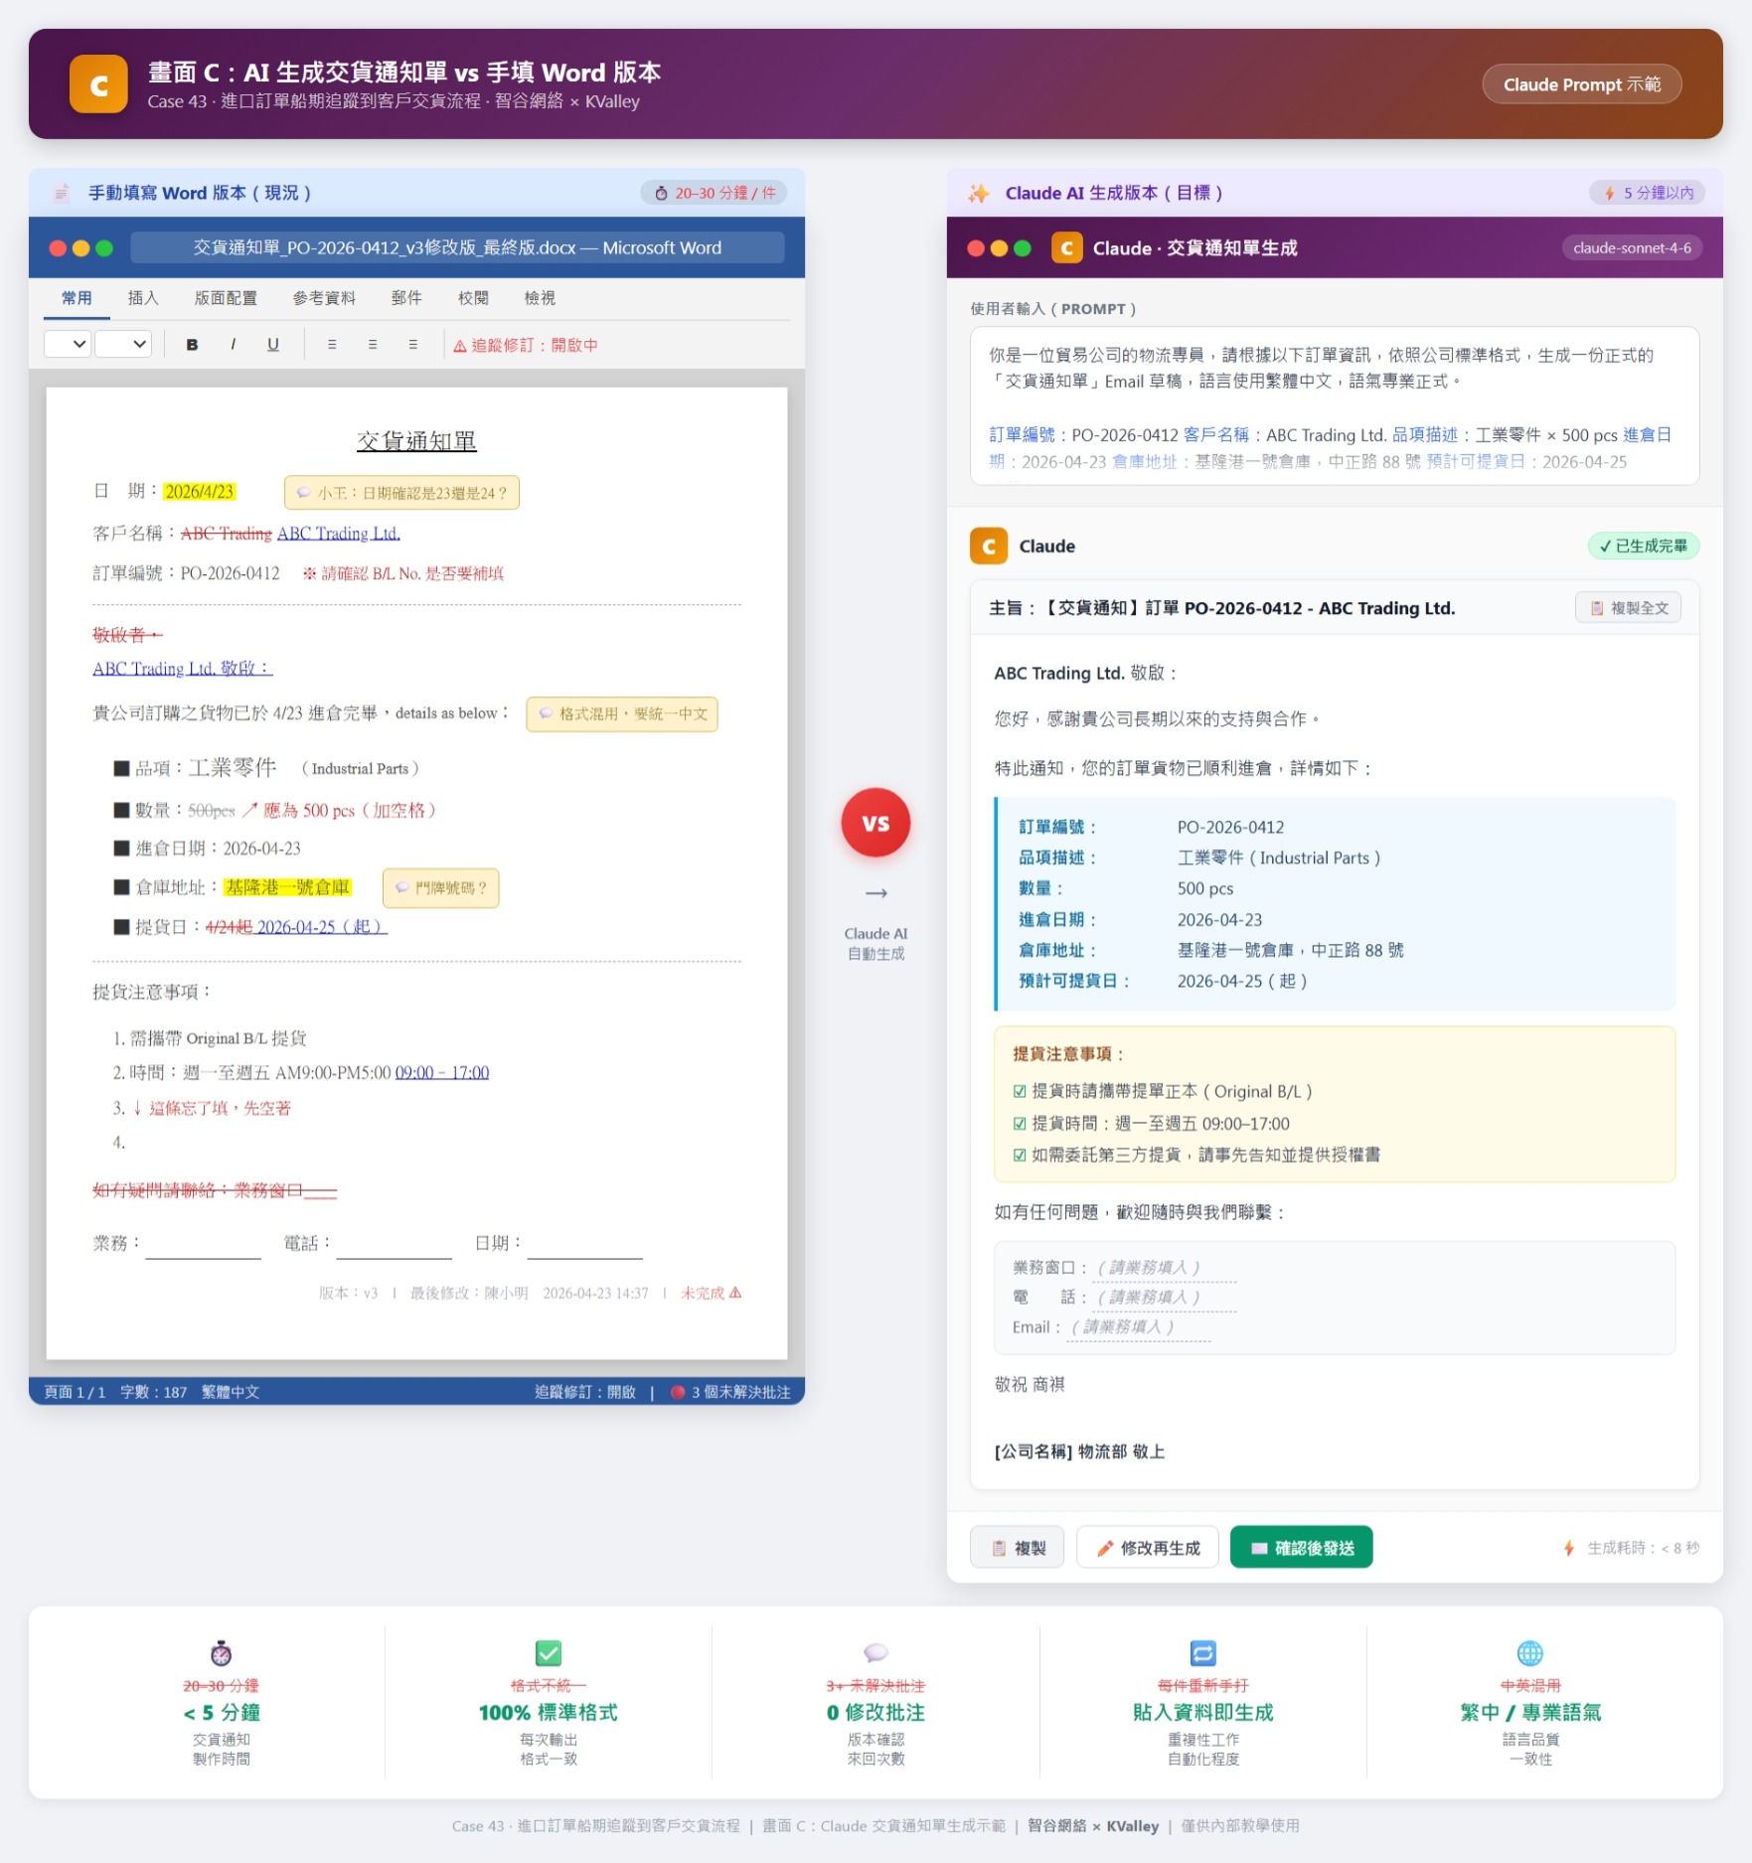Image resolution: width=1752 pixels, height=1863 pixels.
Task: Click the stopwatch icon in 20–30 分鐘 badge
Action: pos(661,193)
